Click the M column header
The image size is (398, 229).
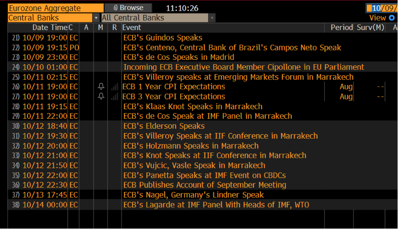click(100, 27)
